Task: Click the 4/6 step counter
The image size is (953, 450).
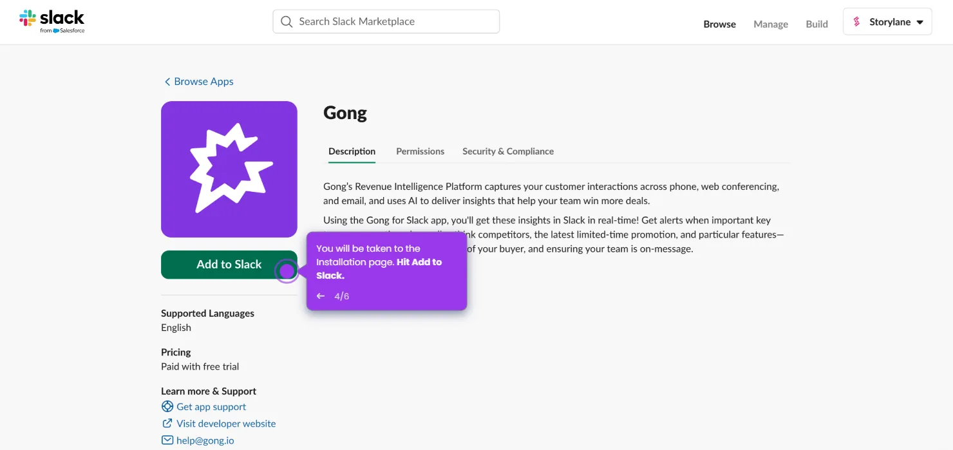Action: pos(342,296)
